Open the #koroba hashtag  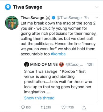click(x=58, y=54)
